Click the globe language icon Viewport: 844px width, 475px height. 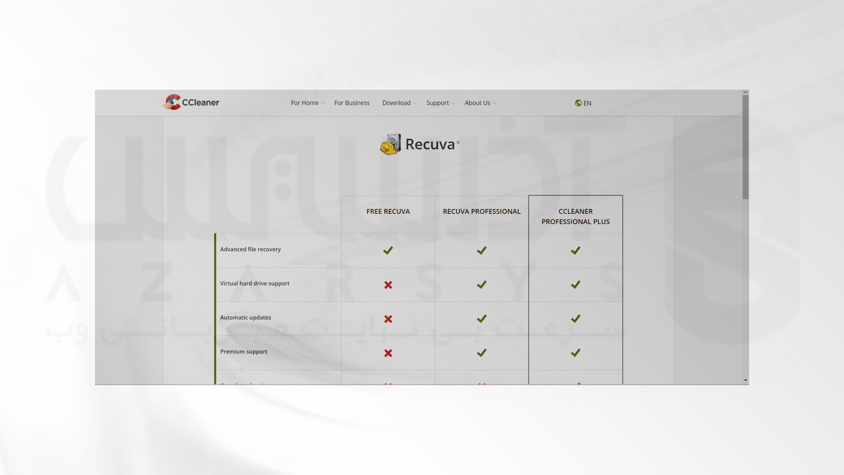point(578,103)
